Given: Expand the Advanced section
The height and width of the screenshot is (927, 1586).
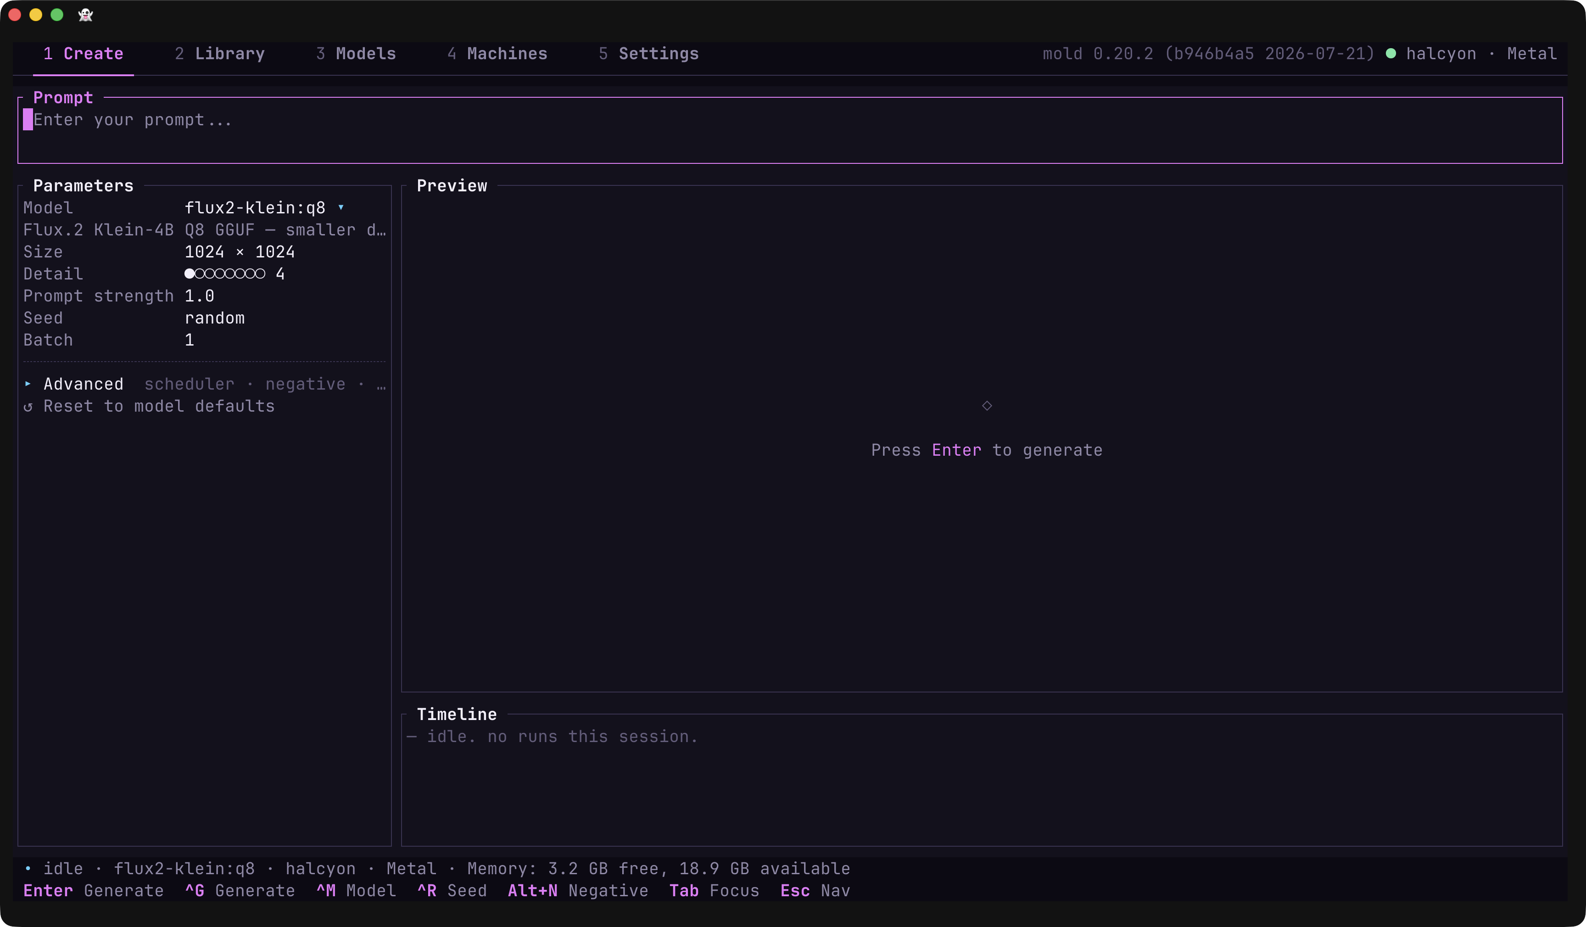Looking at the screenshot, I should [205, 384].
